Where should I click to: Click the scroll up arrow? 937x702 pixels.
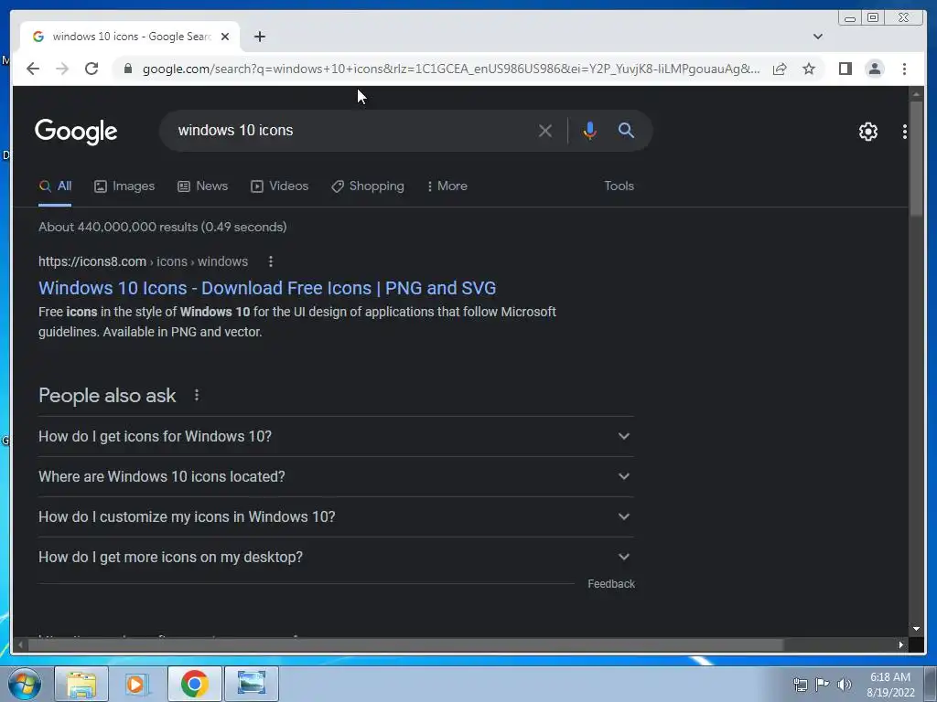click(916, 94)
